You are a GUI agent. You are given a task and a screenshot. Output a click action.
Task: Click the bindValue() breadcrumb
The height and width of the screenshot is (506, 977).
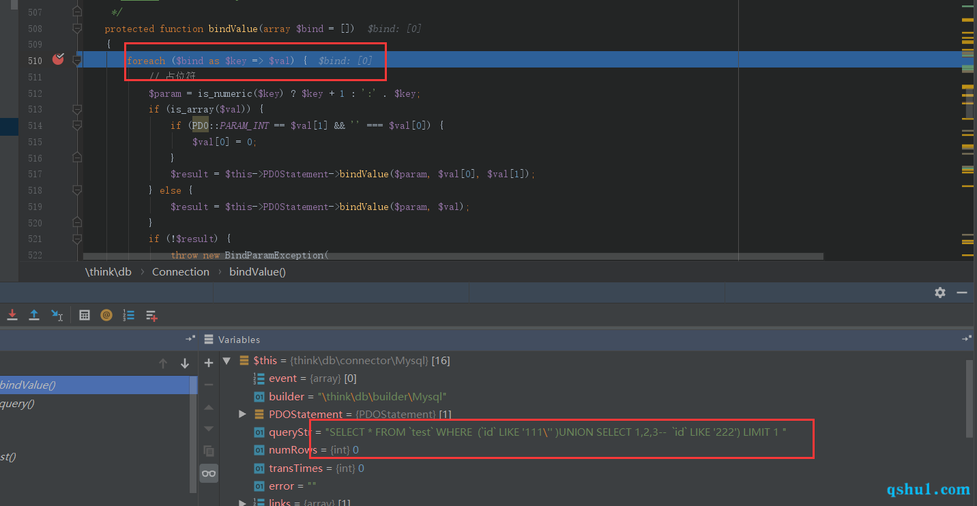[x=257, y=271]
